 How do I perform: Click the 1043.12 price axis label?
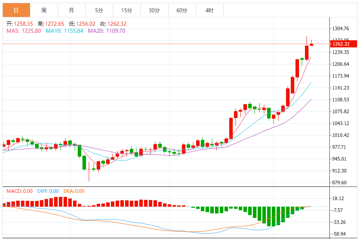(340, 123)
